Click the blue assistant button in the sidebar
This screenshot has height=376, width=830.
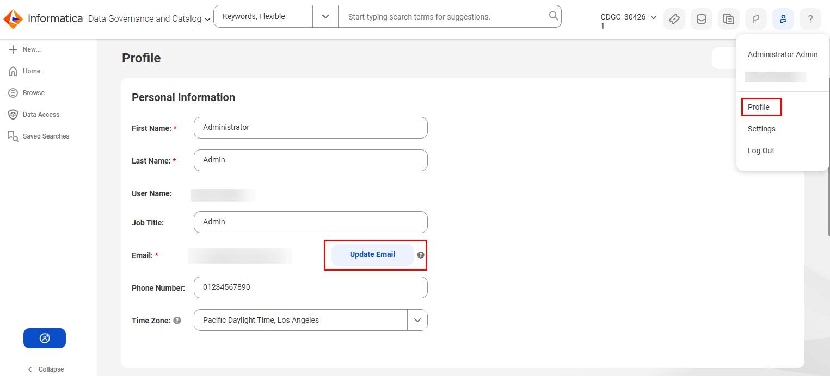pos(45,338)
